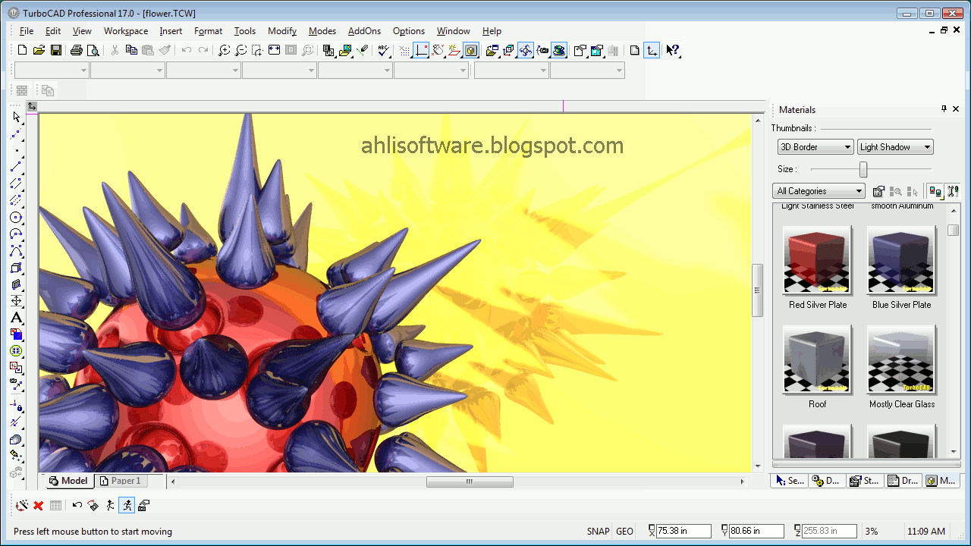Toggle the highlighted coordinate system icon
This screenshot has height=546, width=971.
pyautogui.click(x=652, y=51)
